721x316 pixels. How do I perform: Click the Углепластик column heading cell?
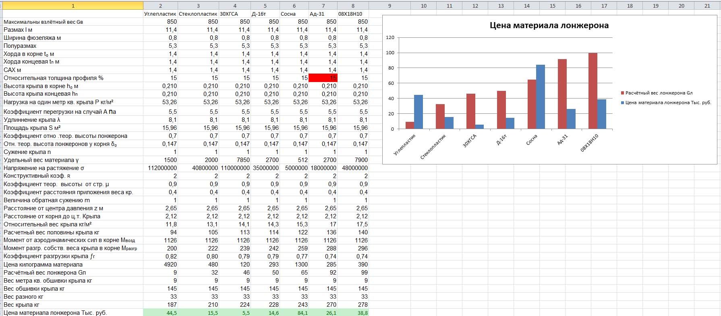coord(160,14)
